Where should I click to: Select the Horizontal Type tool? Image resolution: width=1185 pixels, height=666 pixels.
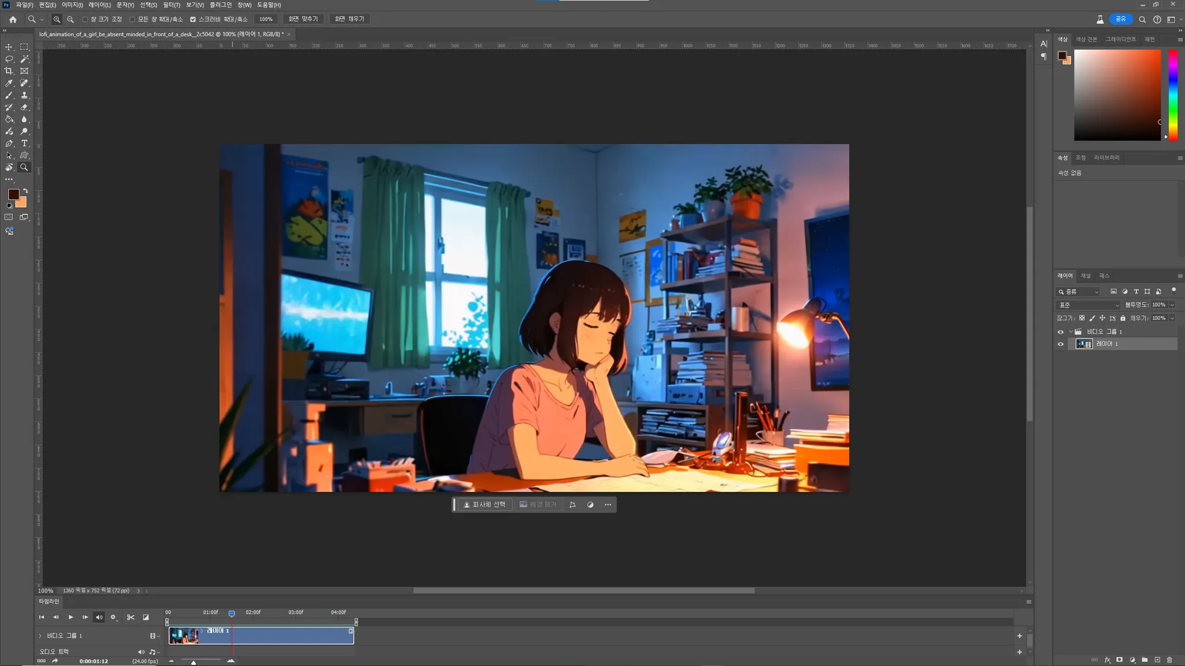[24, 143]
